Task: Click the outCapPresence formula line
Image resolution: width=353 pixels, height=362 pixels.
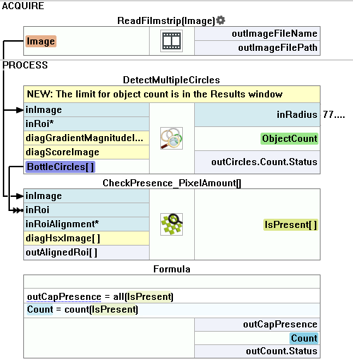Action: click(x=172, y=296)
